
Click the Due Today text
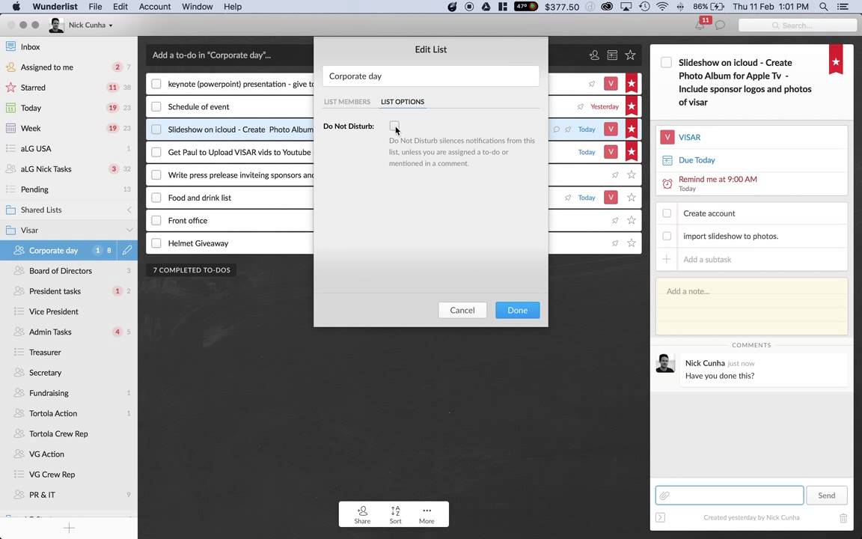coord(697,160)
